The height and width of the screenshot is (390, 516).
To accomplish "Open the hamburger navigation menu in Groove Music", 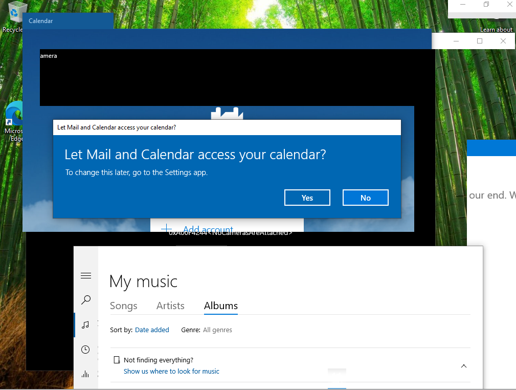I will (86, 276).
